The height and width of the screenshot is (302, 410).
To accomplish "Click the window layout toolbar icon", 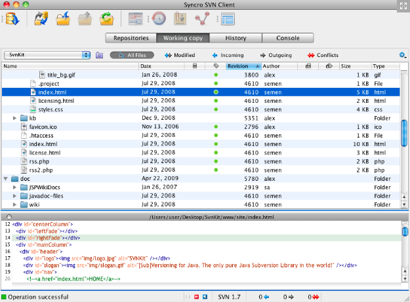I will 228,19.
